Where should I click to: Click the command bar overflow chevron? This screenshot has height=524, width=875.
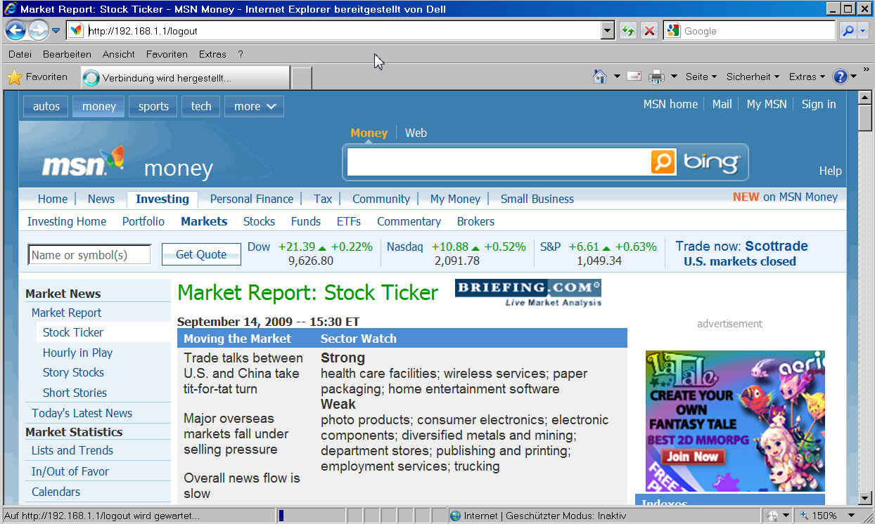pos(866,70)
